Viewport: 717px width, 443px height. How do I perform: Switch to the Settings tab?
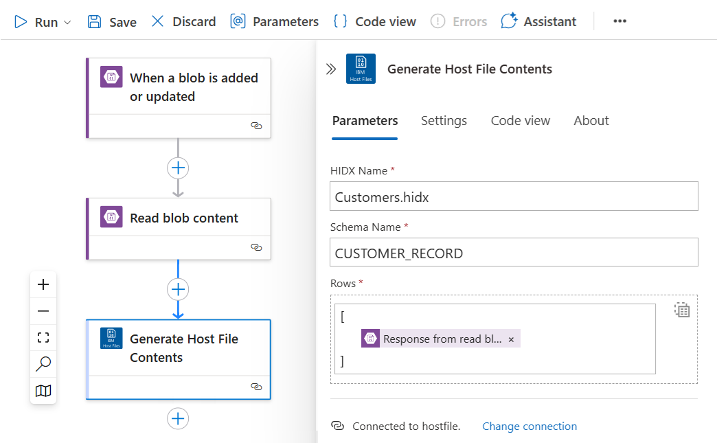(x=444, y=121)
